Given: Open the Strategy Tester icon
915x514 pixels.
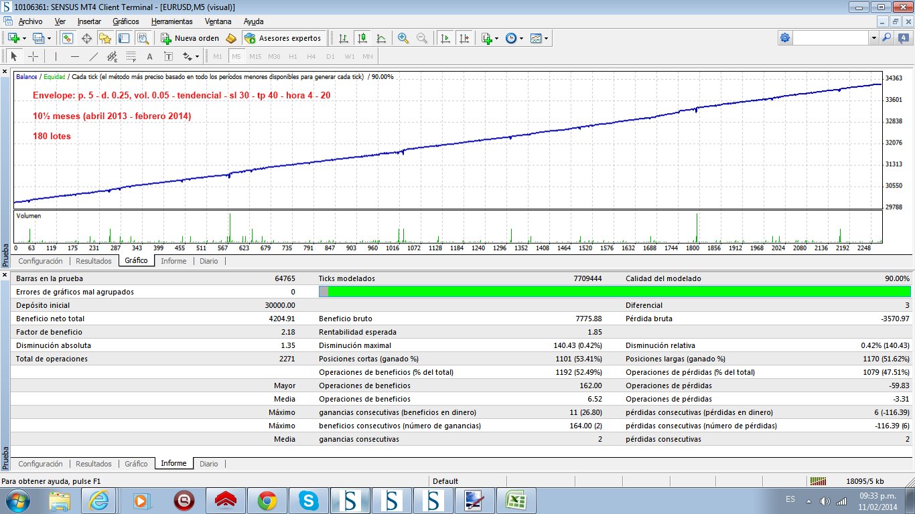Looking at the screenshot, I should point(143,38).
